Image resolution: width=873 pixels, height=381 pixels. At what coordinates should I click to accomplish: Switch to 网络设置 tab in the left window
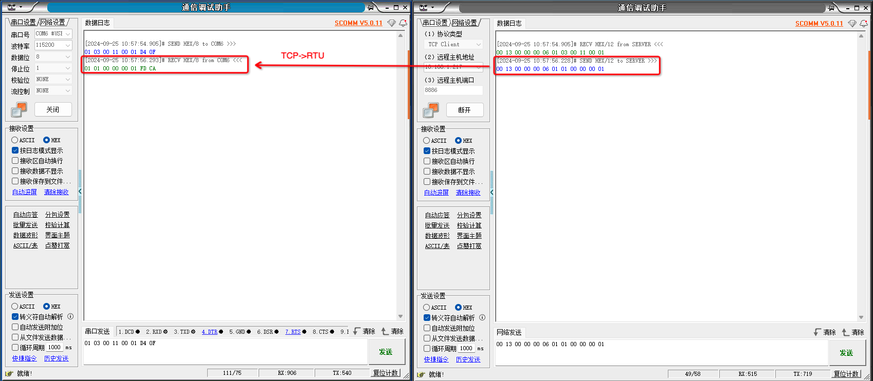click(x=53, y=22)
